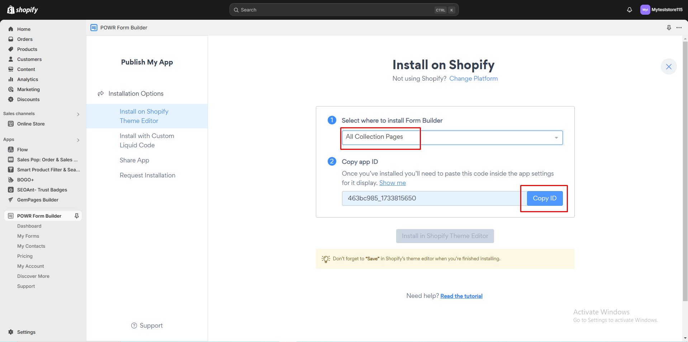Open the Read the tutorial link
This screenshot has height=342, width=688.
(461, 296)
